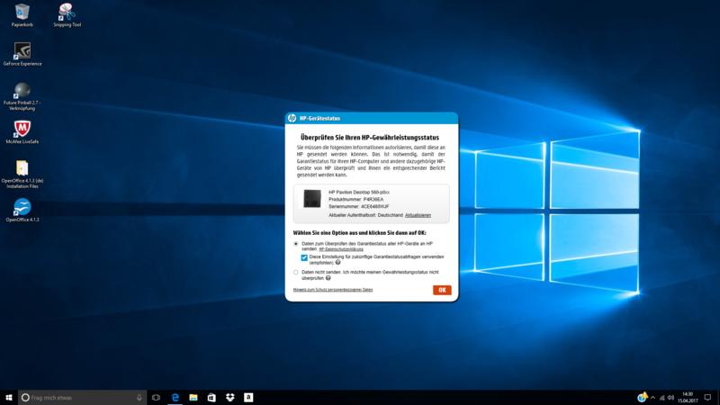The width and height of the screenshot is (720, 405).
Task: Open the Future Pinball shortcut
Action: tap(22, 91)
